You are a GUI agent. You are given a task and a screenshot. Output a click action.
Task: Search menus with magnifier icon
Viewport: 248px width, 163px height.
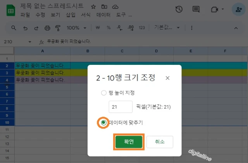(14, 28)
